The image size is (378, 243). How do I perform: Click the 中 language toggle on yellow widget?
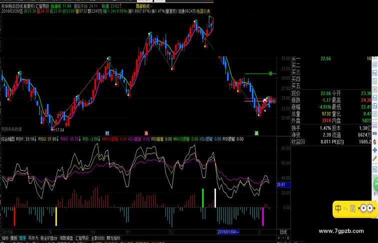338,209
